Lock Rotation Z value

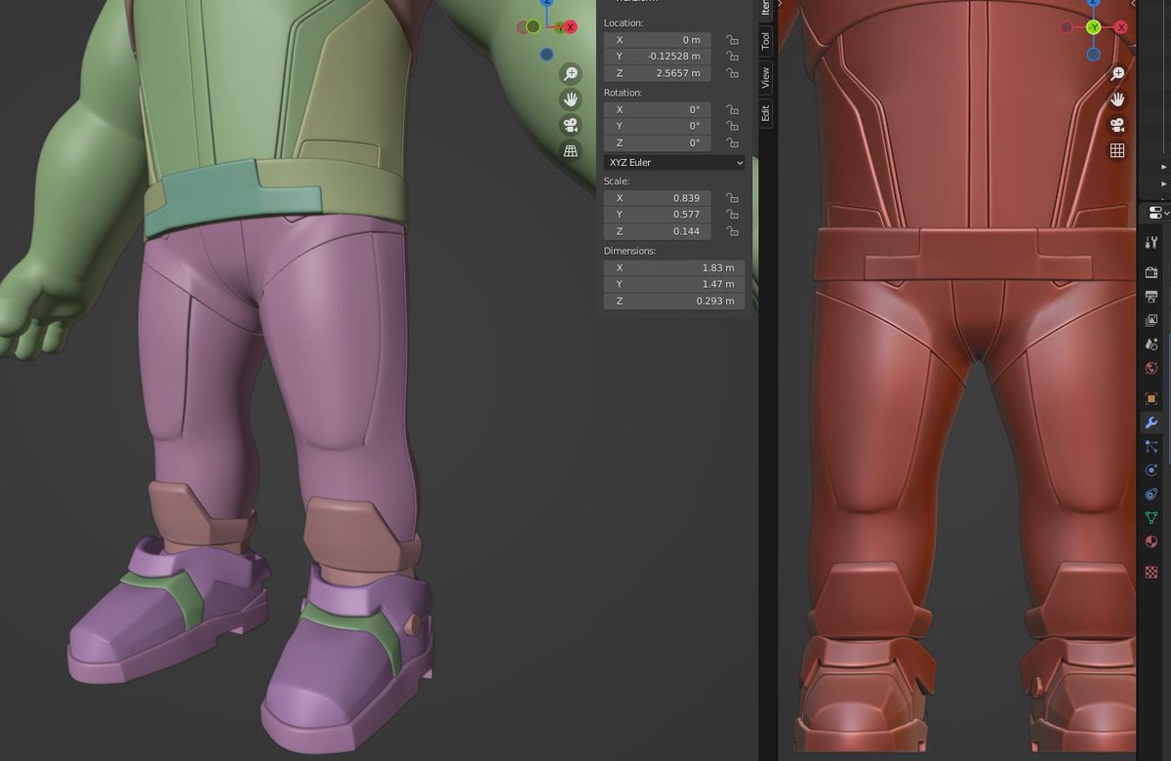point(732,142)
